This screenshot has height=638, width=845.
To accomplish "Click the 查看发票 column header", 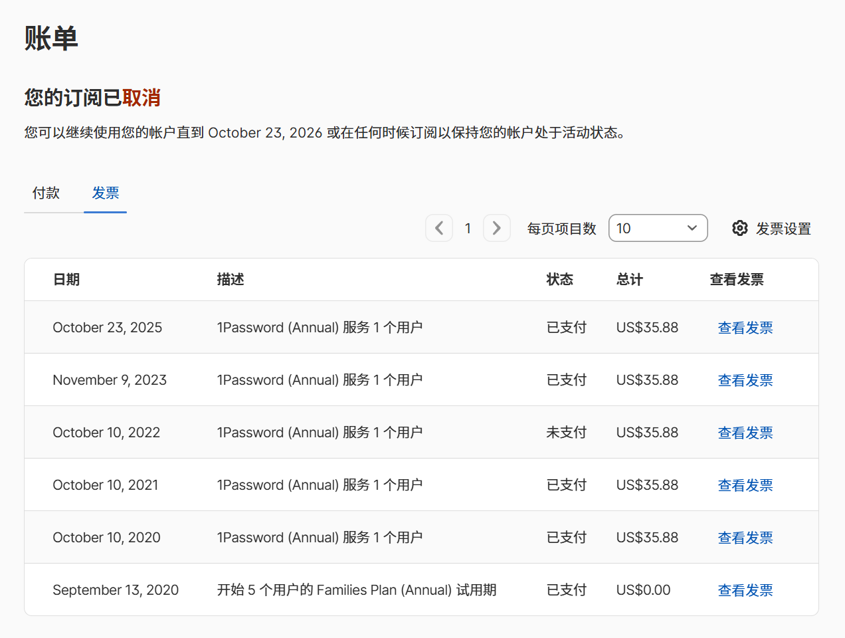I will click(737, 279).
